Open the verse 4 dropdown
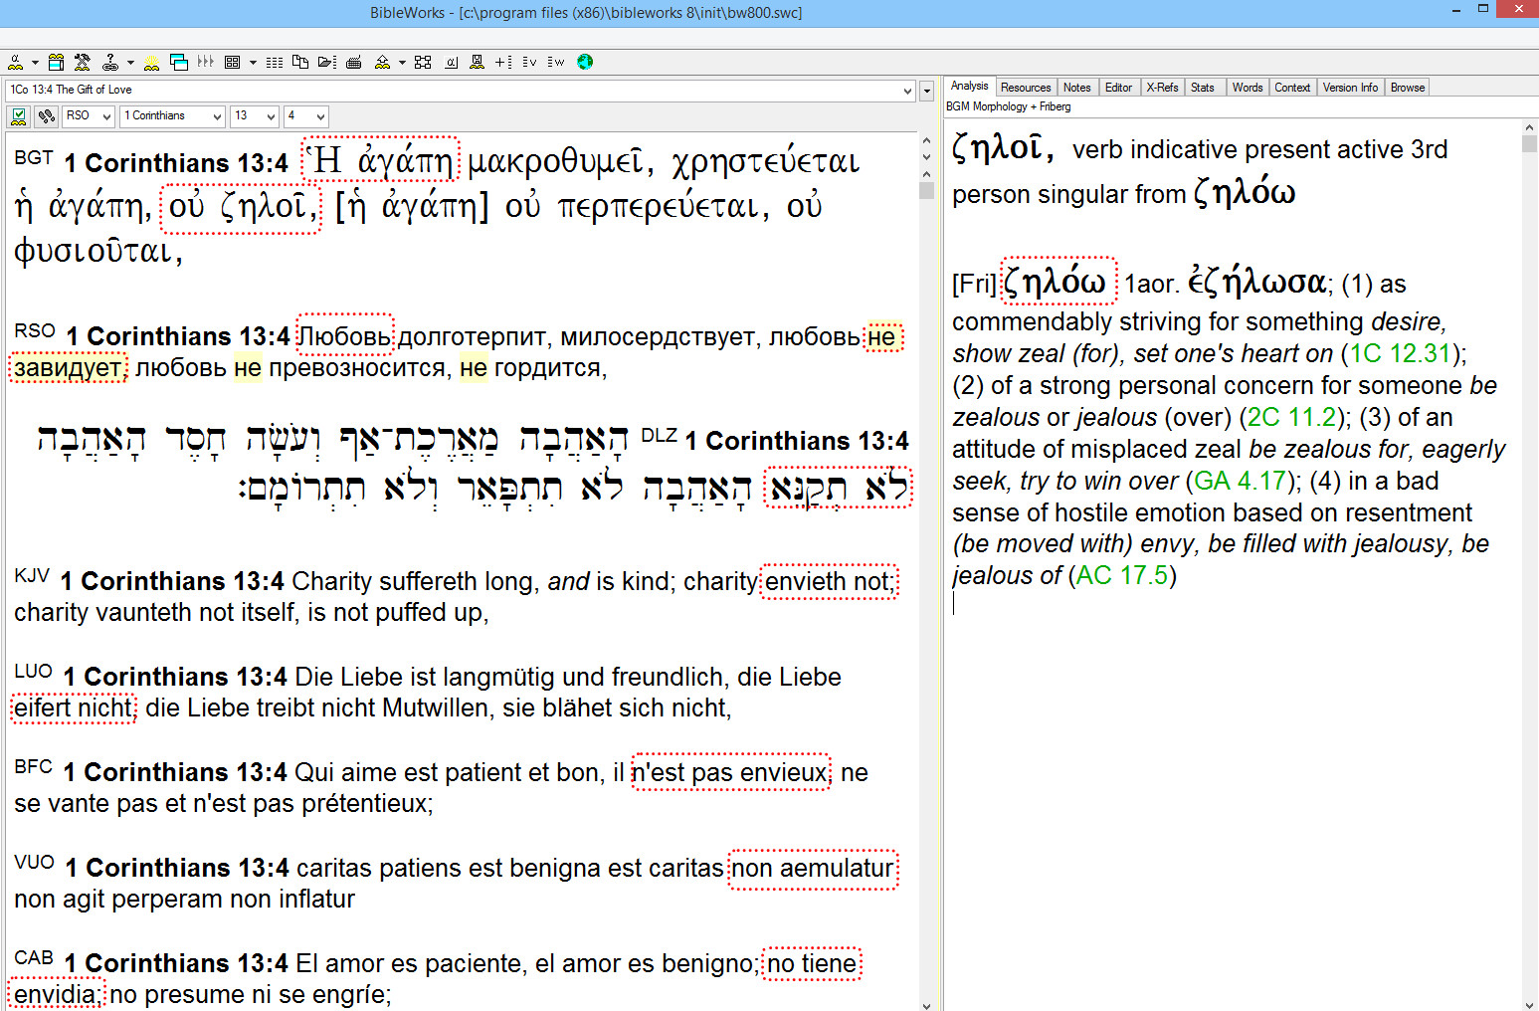 point(319,116)
